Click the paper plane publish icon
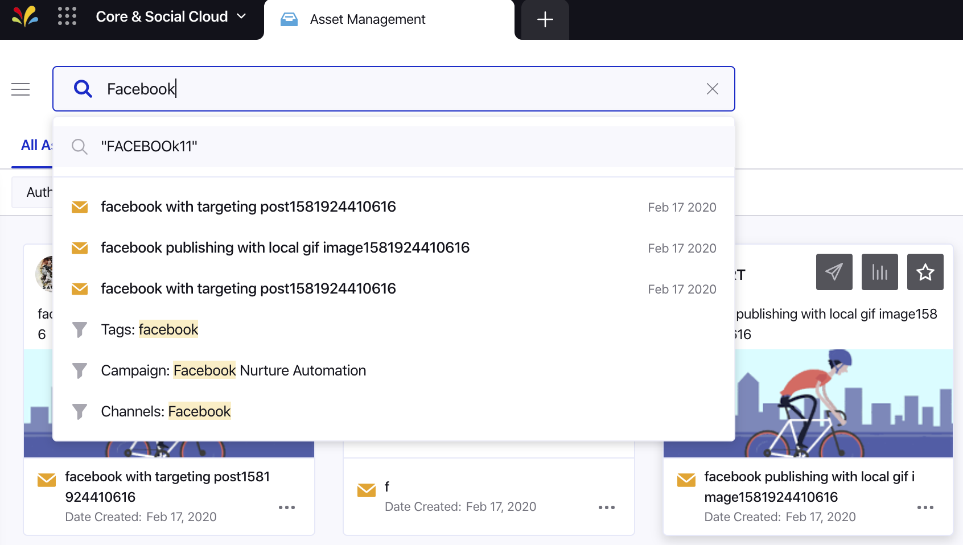Screen dimensions: 963x545 point(834,272)
